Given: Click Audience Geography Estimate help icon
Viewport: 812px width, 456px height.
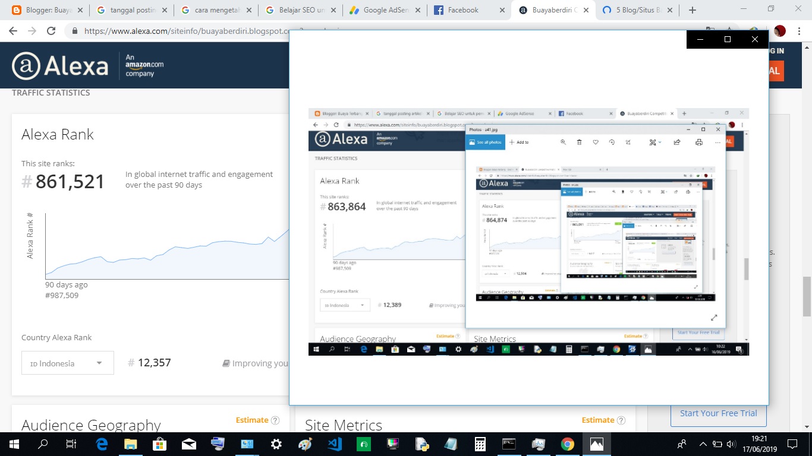Looking at the screenshot, I should tap(275, 420).
